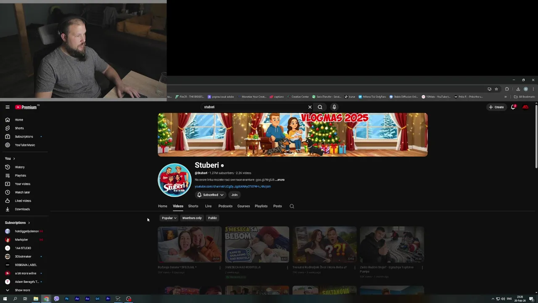538x303 pixels.
Task: Open 3Dbotmaker subscription channel
Action: (23, 256)
